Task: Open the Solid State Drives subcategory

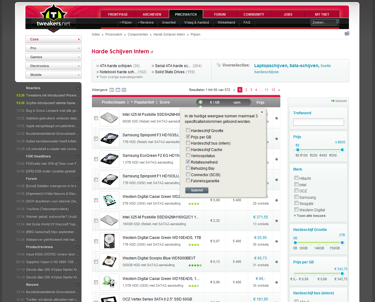Action: click(170, 72)
